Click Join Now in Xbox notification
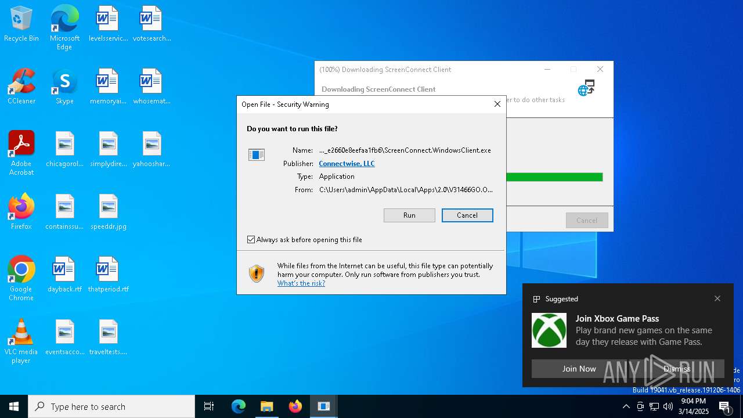The height and width of the screenshot is (418, 743). 579,369
